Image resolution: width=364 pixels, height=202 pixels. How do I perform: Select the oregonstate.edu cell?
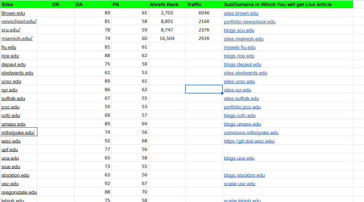(x=19, y=192)
